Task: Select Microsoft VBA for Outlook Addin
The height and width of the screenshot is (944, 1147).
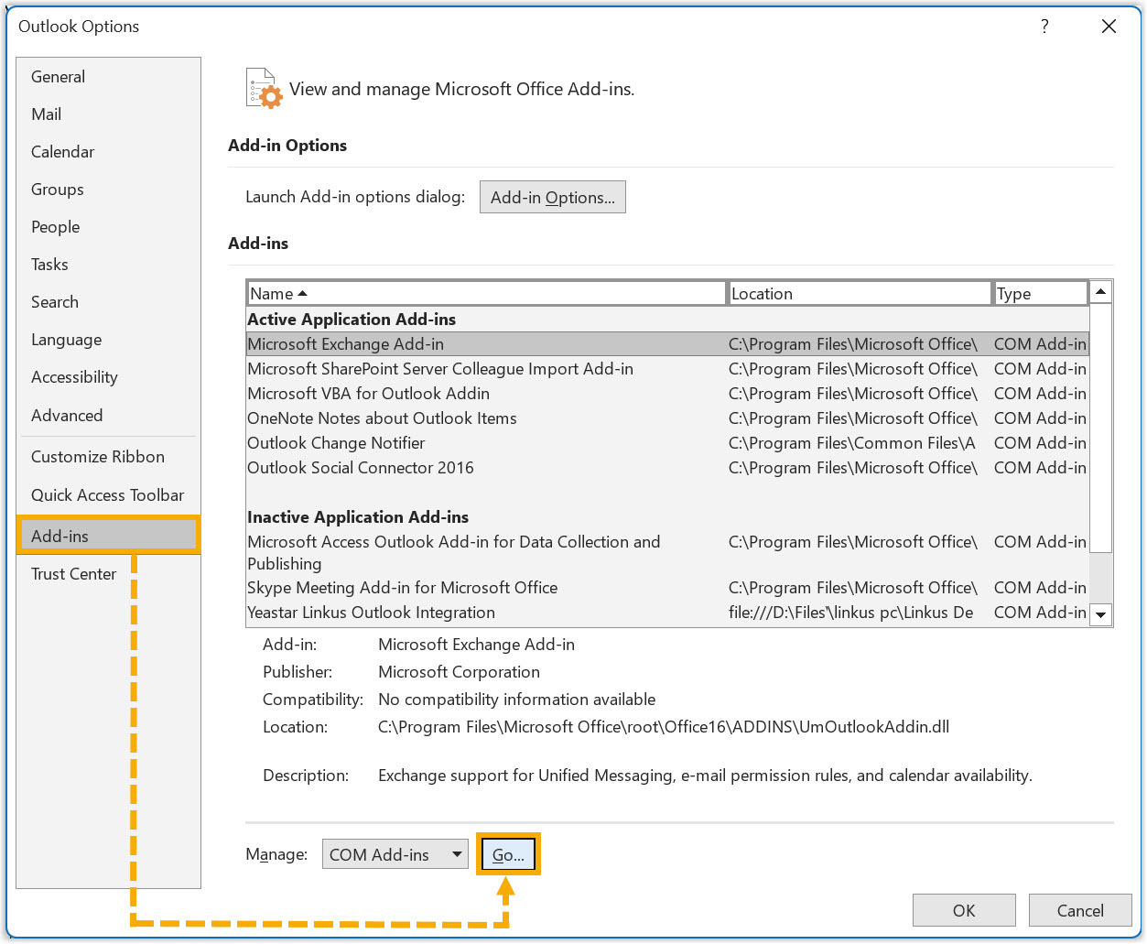Action: tap(667, 394)
